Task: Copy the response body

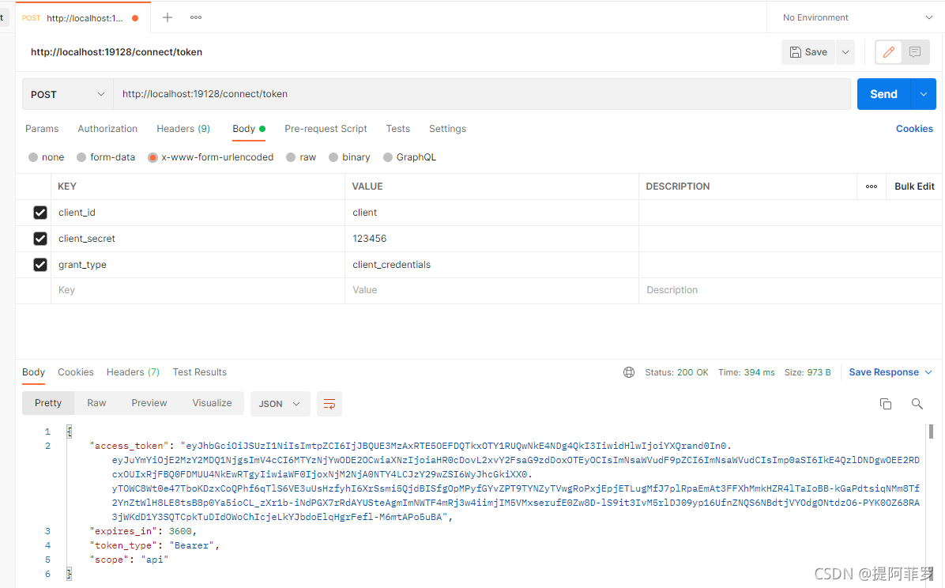Action: [885, 403]
